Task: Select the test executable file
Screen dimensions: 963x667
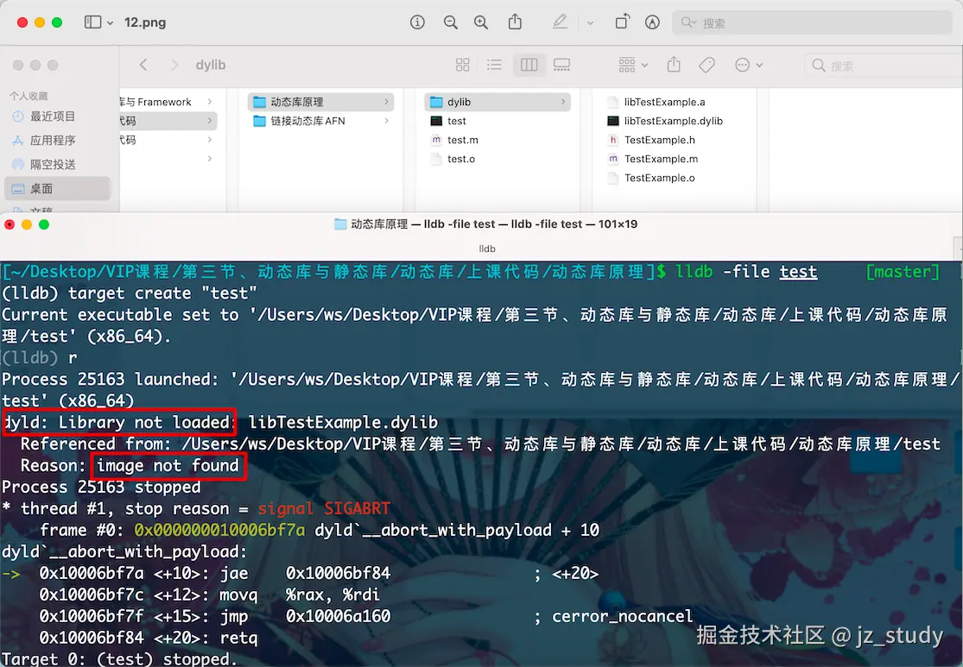Action: click(x=456, y=121)
